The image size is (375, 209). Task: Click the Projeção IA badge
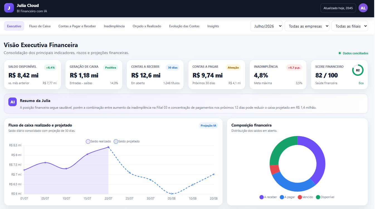[x=208, y=125]
